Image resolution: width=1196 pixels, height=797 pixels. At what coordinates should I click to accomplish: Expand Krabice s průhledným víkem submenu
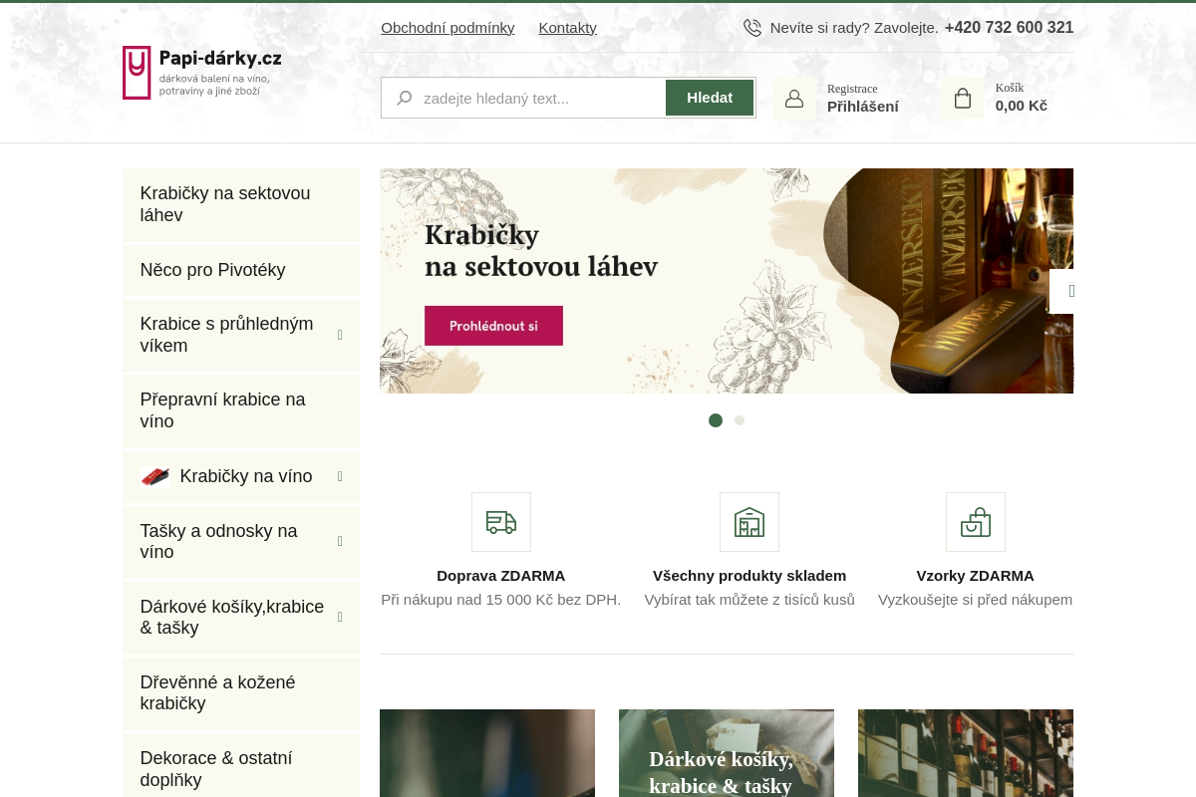[x=340, y=335]
